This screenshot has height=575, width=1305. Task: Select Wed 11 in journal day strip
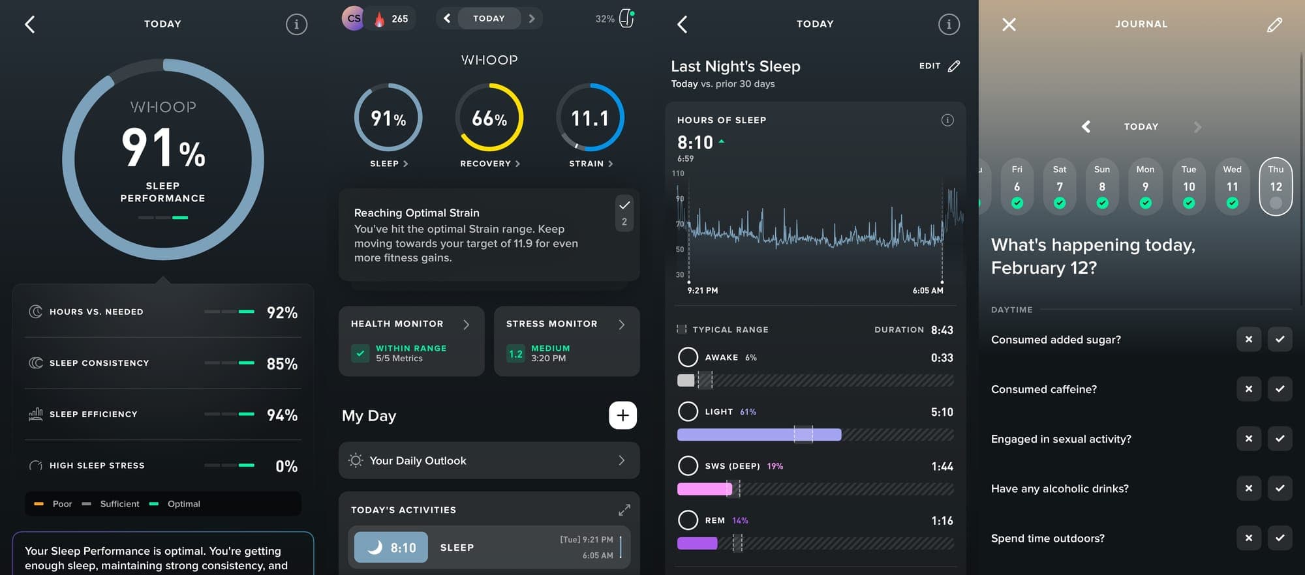(1232, 186)
